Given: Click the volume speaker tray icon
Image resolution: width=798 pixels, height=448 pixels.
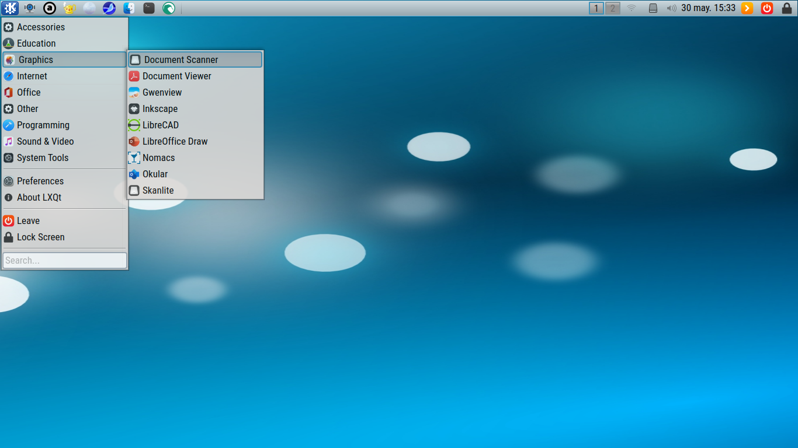Looking at the screenshot, I should point(671,8).
